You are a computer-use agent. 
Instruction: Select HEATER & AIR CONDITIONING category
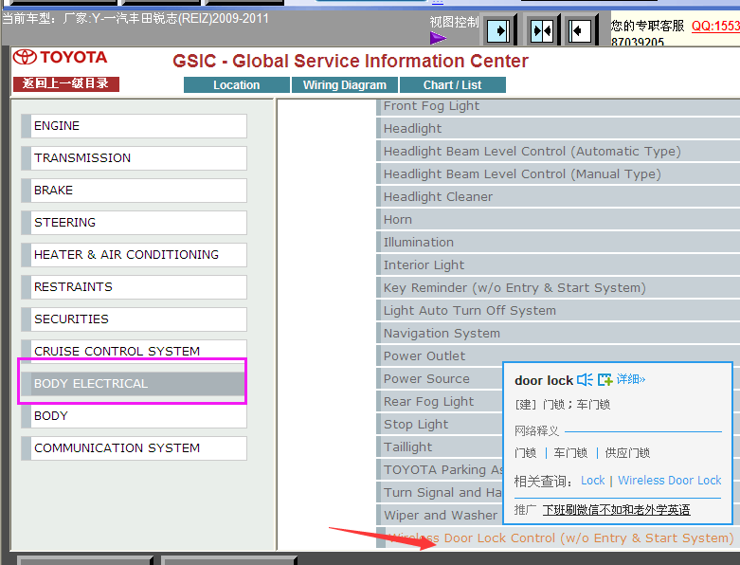[x=134, y=255]
